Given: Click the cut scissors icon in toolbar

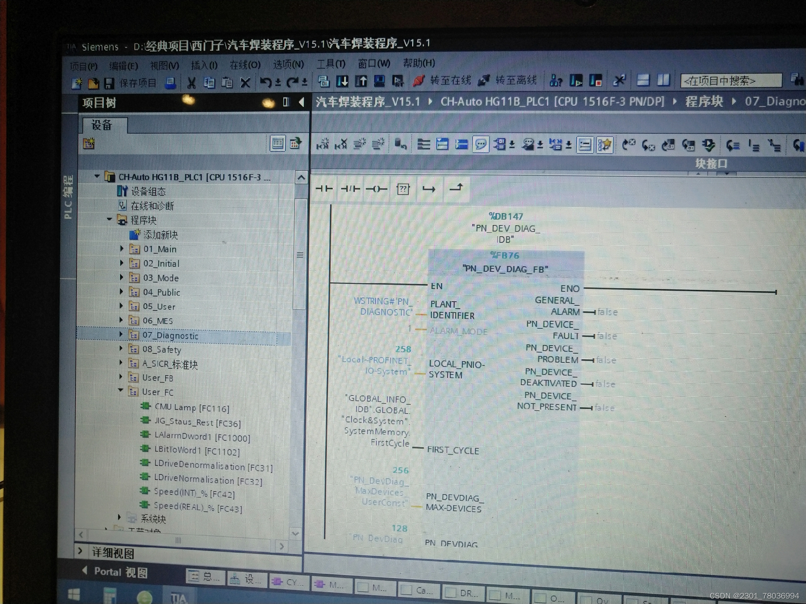Looking at the screenshot, I should pos(191,83).
